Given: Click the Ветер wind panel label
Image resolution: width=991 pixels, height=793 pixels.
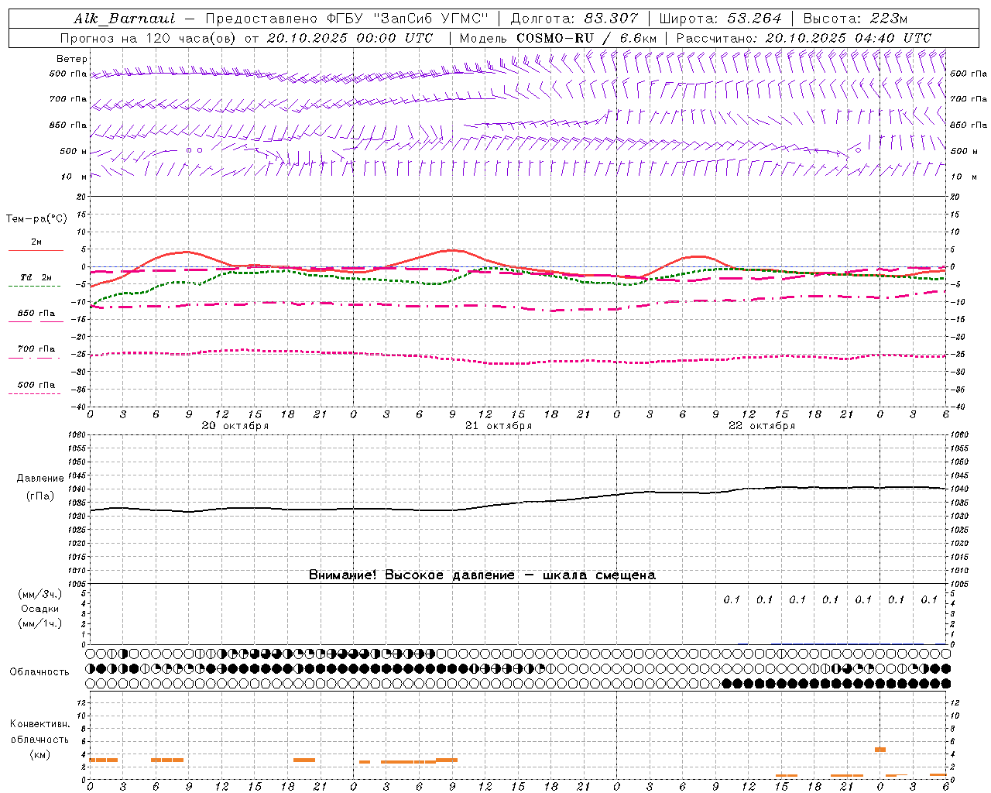Looking at the screenshot, I should coord(72,59).
